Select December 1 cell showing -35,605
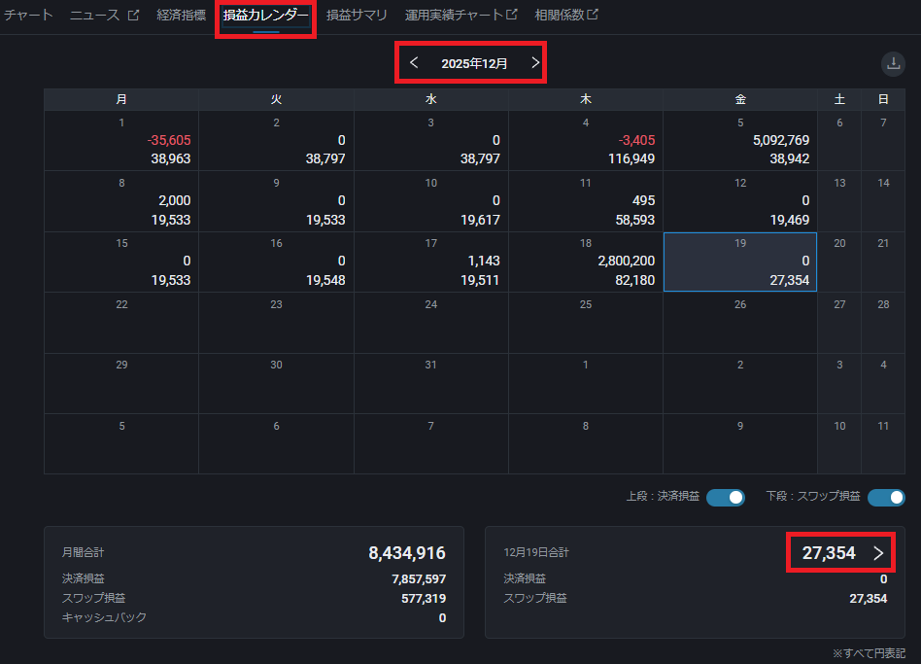The height and width of the screenshot is (664, 921). click(121, 141)
